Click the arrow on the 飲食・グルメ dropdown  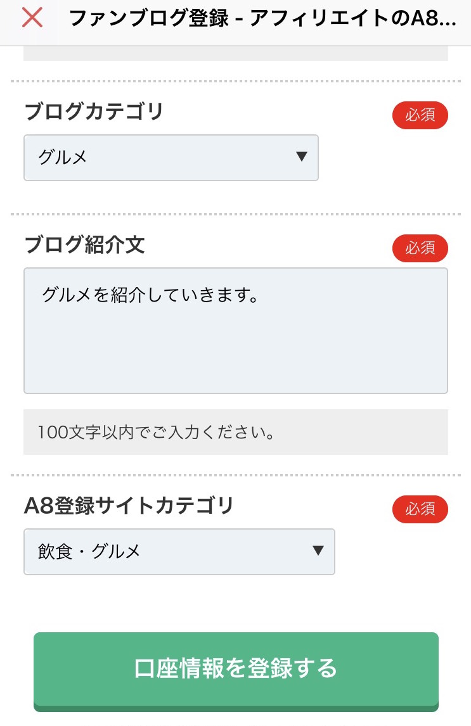click(x=318, y=551)
